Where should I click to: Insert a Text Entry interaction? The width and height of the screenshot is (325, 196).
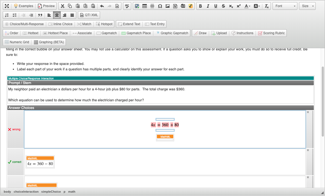155,24
